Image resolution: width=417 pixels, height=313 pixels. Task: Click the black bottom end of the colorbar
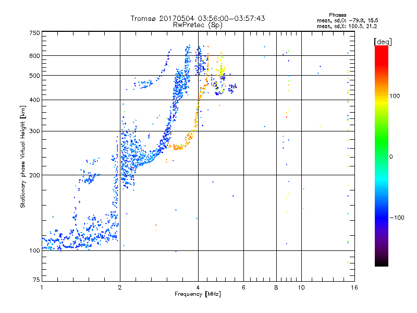(381, 264)
